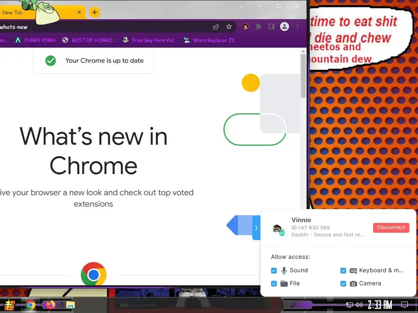Select the ID:147 930 569 text

[310, 227]
